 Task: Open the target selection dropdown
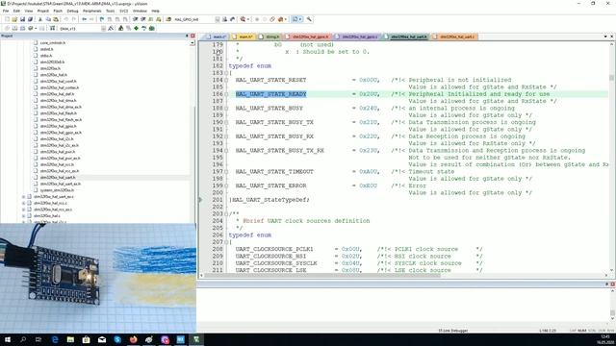pyautogui.click(x=103, y=28)
